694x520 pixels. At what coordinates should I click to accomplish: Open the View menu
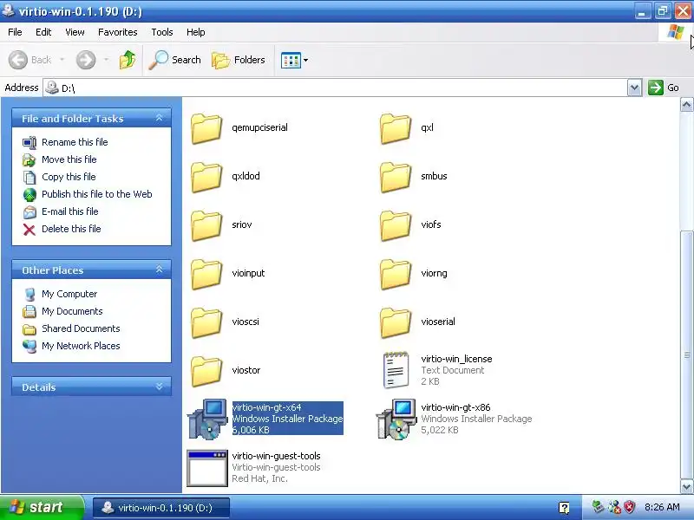tap(75, 32)
